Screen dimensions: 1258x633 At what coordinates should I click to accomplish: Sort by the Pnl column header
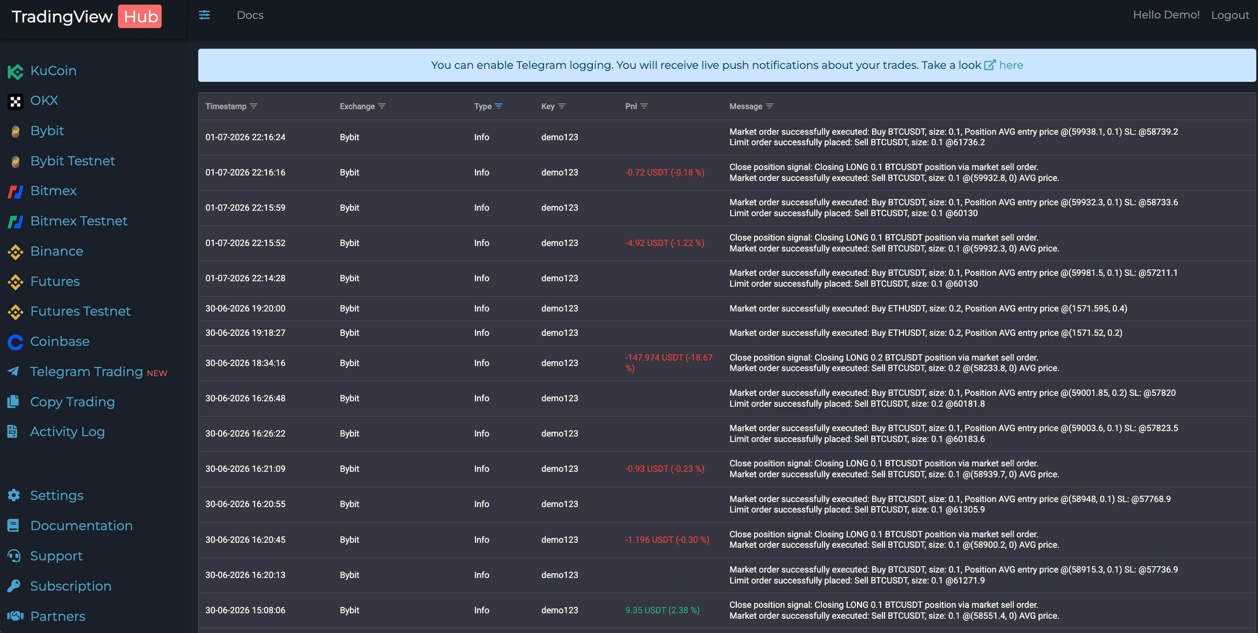click(x=631, y=106)
